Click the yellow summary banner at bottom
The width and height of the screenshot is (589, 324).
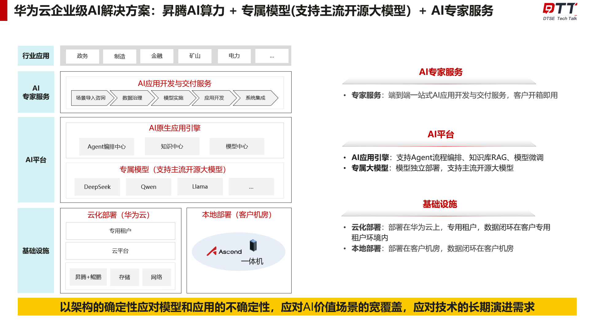(x=297, y=307)
